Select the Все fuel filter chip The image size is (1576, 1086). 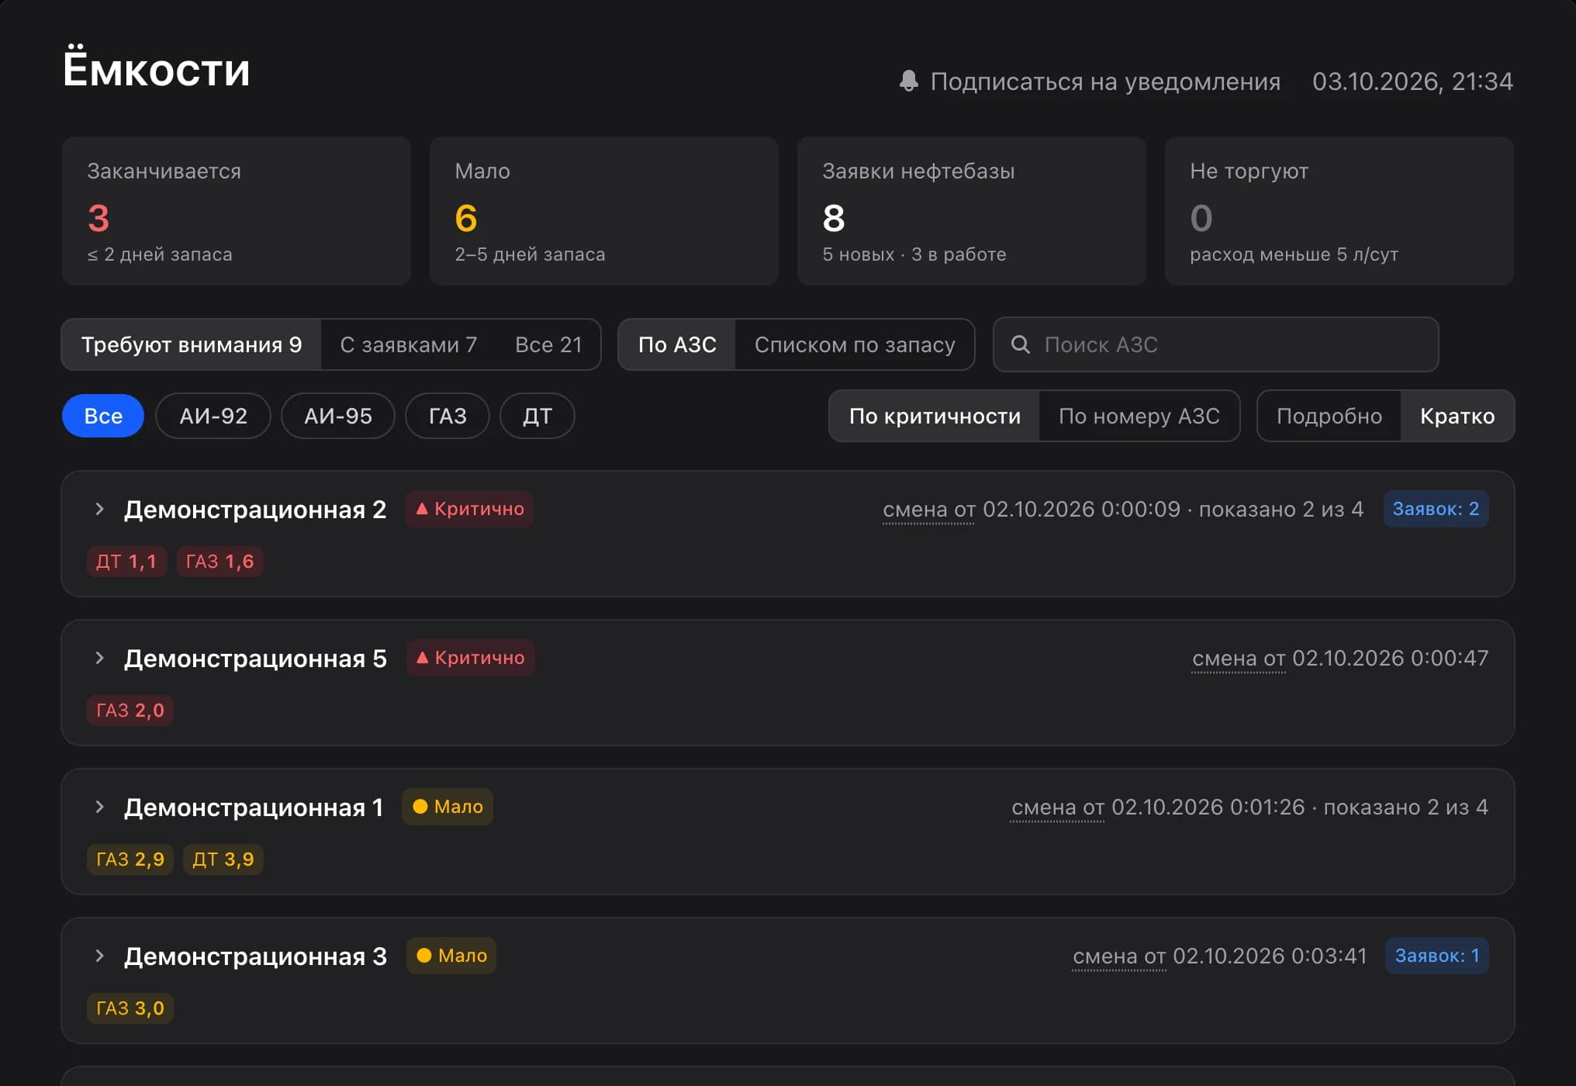pos(103,416)
